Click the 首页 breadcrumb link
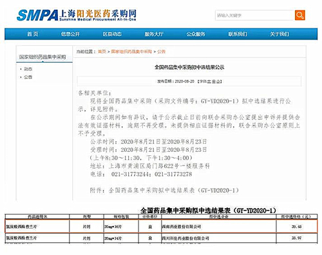The width and height of the screenshot is (322, 255). (x=102, y=52)
